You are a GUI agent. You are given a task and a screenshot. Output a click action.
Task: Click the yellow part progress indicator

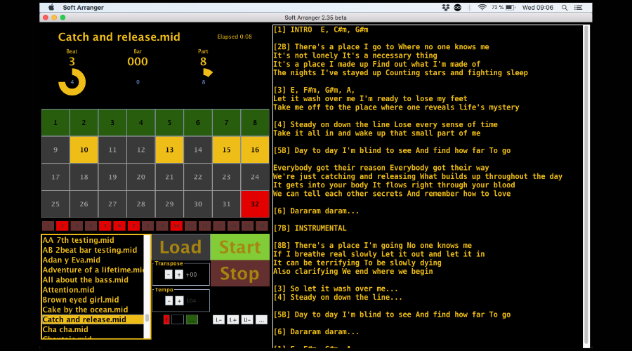pos(207,72)
